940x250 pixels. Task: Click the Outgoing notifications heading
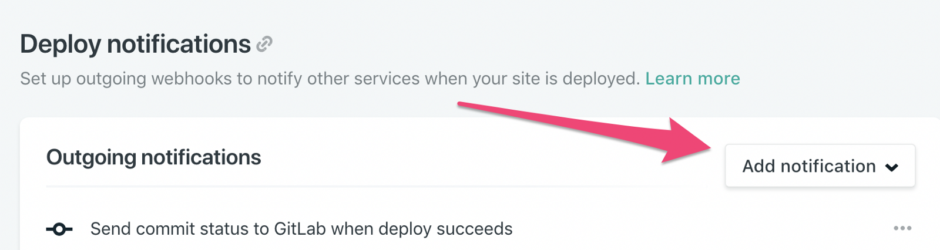153,157
